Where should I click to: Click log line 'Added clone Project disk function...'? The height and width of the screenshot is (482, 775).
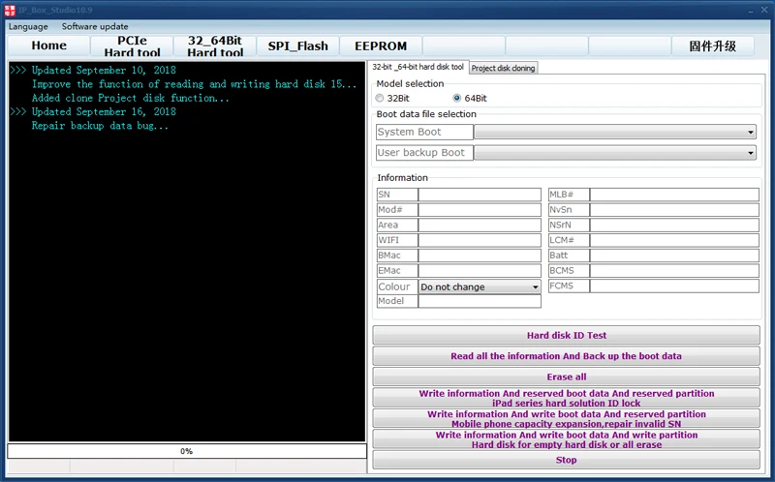[131, 98]
